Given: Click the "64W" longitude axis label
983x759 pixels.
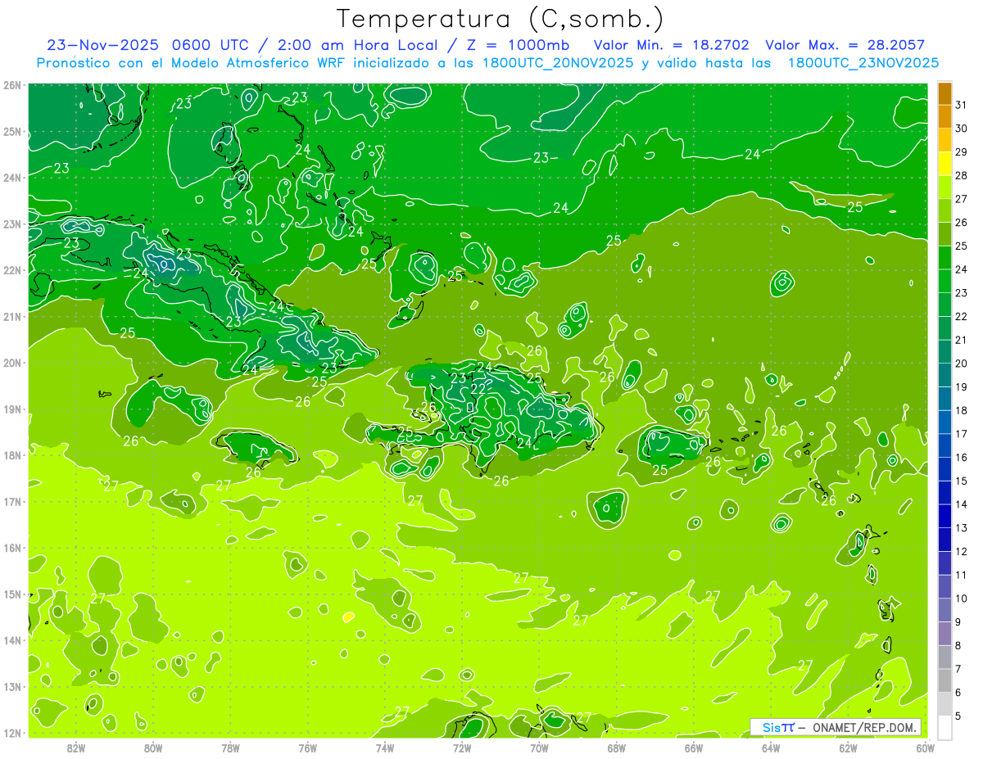Looking at the screenshot, I should pos(770,748).
